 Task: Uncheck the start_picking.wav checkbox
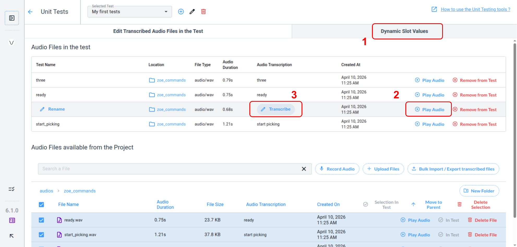point(41,235)
